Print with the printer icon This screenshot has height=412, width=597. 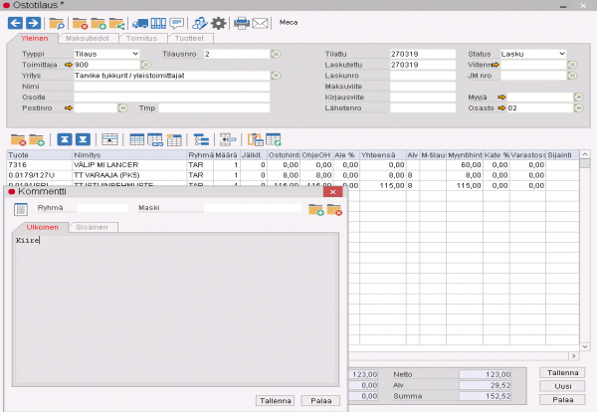coord(242,24)
